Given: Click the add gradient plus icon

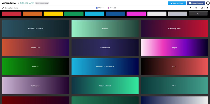Looking at the screenshot, I should [202, 8].
